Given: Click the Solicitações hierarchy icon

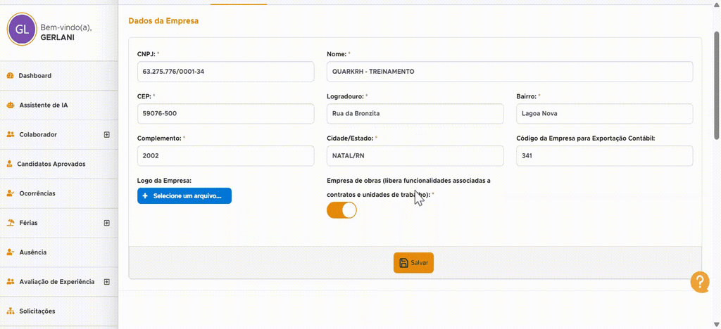Looking at the screenshot, I should pyautogui.click(x=10, y=311).
